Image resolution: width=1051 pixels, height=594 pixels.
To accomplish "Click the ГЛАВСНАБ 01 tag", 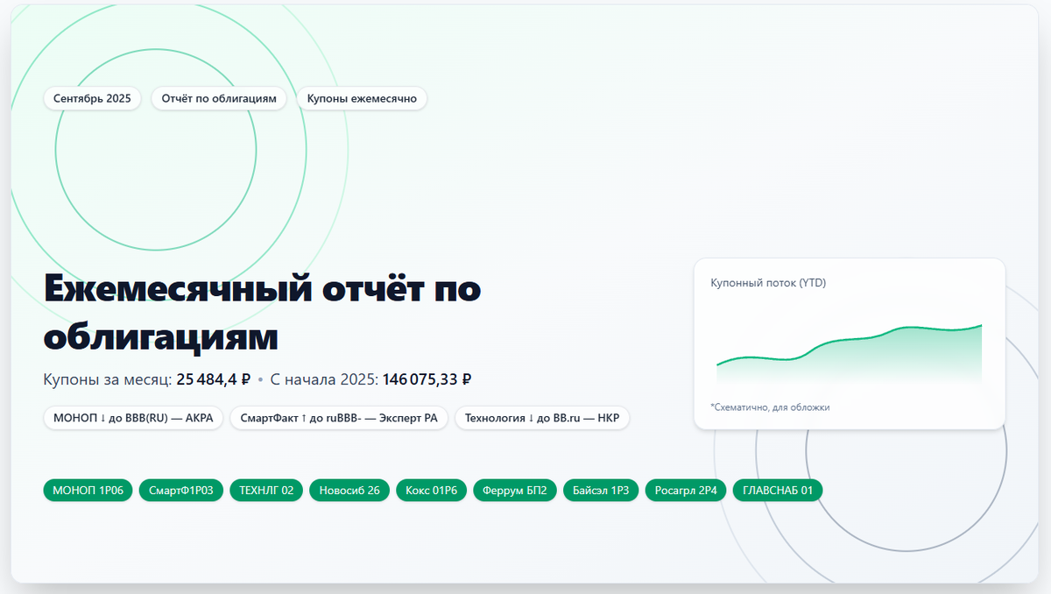I will [777, 490].
